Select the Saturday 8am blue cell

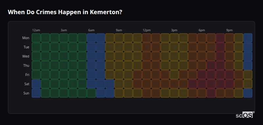click(x=110, y=84)
